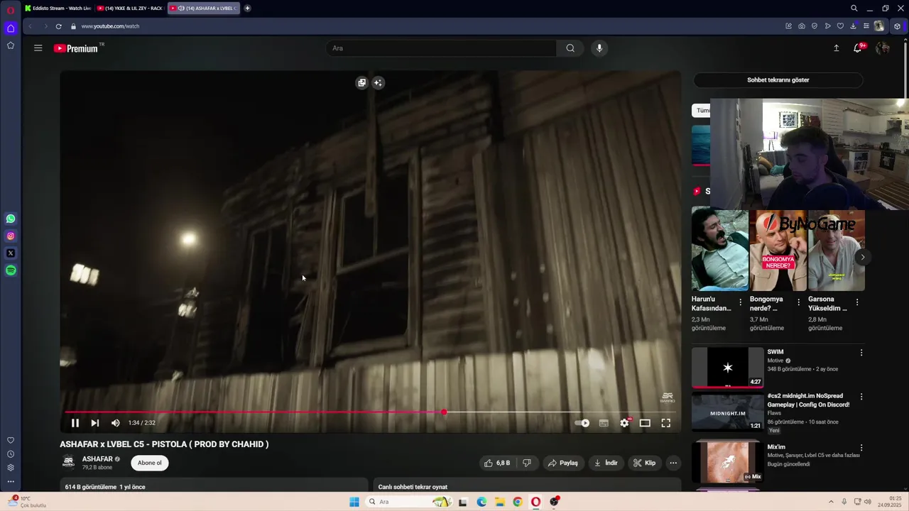This screenshot has width=909, height=511.
Task: Open the Mix'im playlist
Action: (x=727, y=461)
